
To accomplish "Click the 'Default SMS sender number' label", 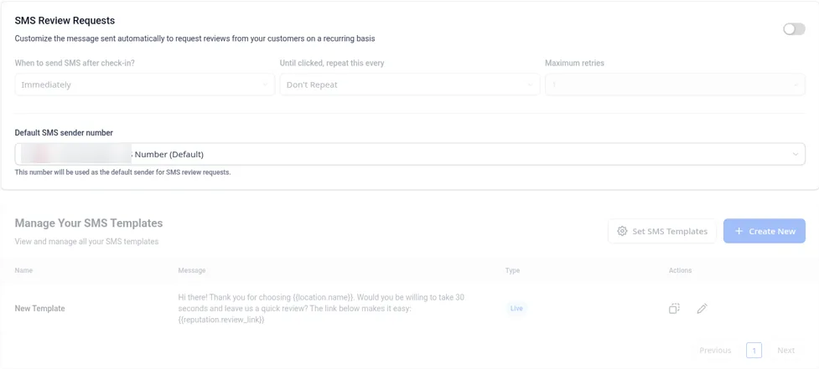I will (x=64, y=133).
